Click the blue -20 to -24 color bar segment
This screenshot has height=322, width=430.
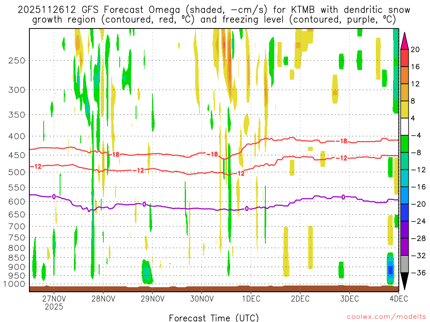[x=404, y=213]
